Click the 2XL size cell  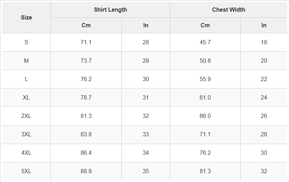coord(26,116)
